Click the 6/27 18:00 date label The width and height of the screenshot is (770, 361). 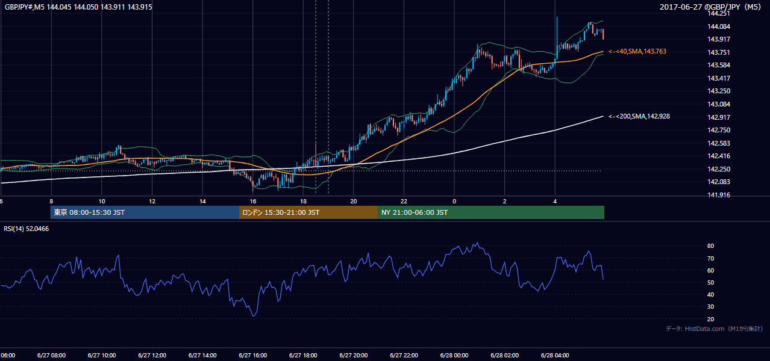pyautogui.click(x=303, y=356)
